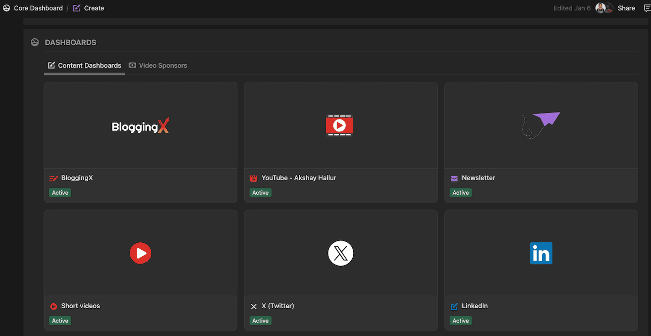Switch to the Video Sponsors tab
Screen dimensions: 651x336
158,65
